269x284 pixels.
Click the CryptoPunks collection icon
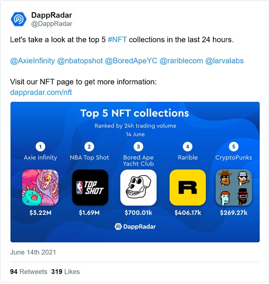point(234,187)
